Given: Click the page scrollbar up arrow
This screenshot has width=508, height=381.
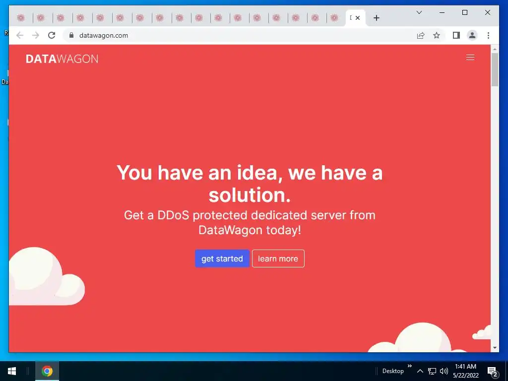Looking at the screenshot, I should point(495,49).
